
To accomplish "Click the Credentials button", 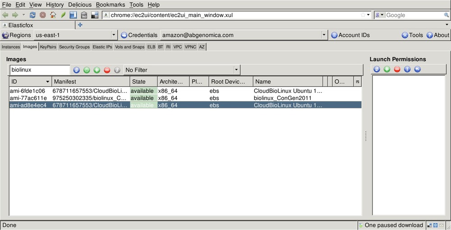I will point(139,35).
